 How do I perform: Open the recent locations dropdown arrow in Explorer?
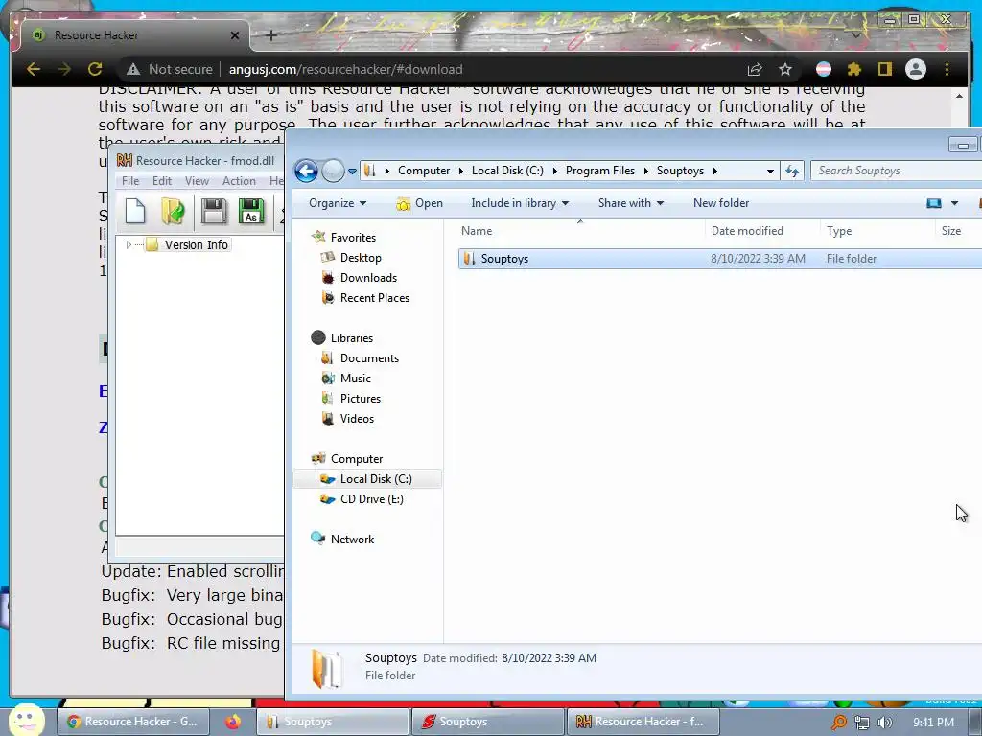click(x=352, y=171)
